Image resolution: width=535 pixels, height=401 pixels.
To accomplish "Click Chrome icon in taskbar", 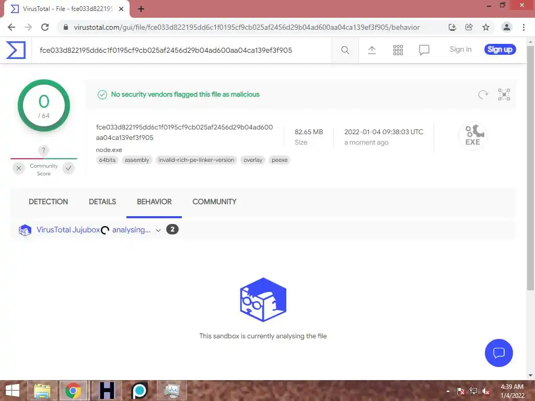I will click(x=73, y=391).
